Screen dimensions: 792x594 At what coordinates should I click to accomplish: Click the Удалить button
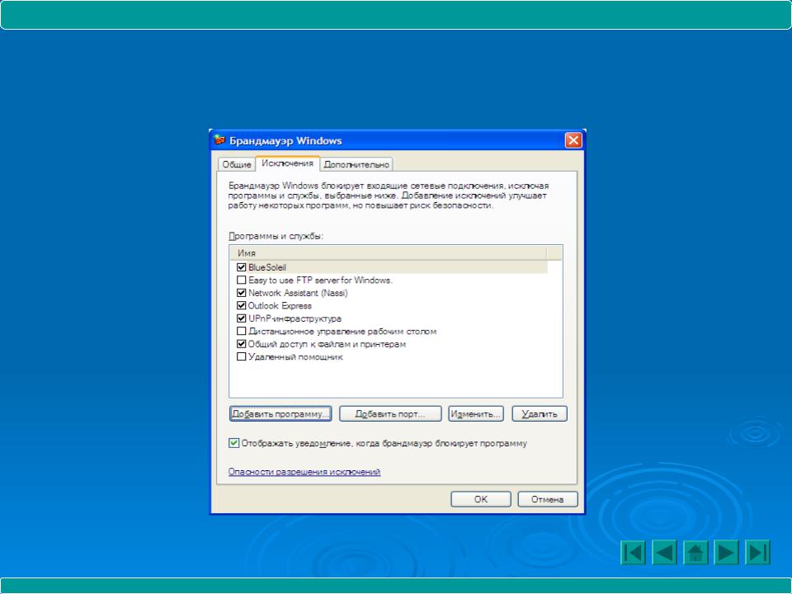540,413
